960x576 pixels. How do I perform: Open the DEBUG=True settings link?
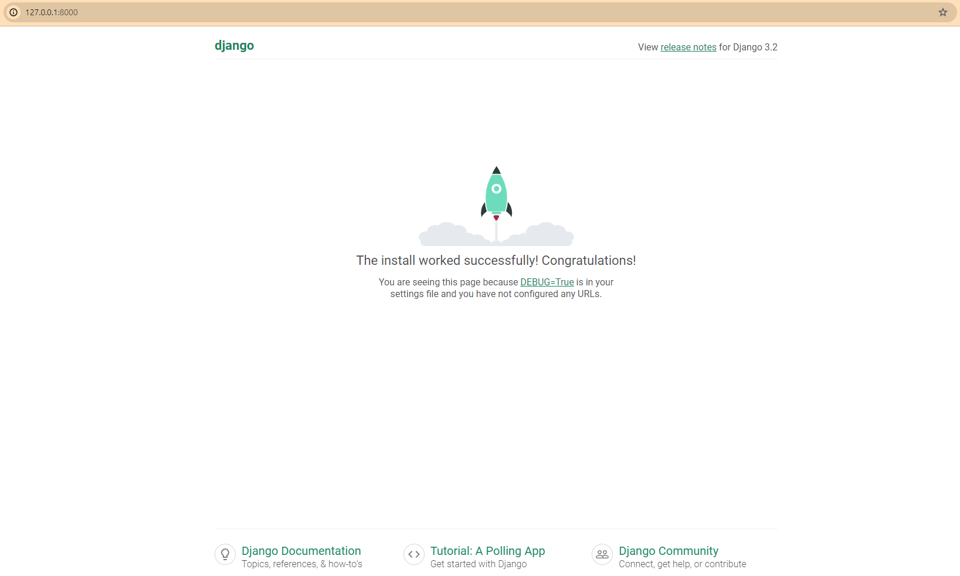pos(547,282)
